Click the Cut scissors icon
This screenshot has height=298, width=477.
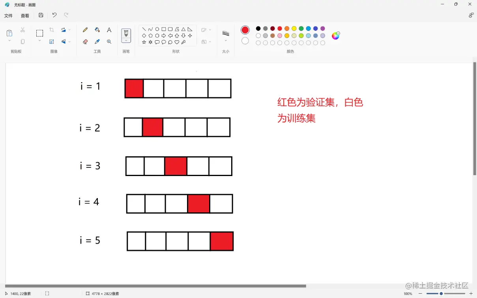click(x=22, y=30)
